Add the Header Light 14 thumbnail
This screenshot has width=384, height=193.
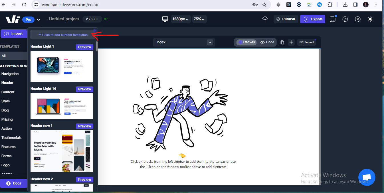[62, 106]
